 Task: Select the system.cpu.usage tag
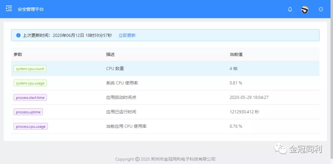[x=30, y=83]
